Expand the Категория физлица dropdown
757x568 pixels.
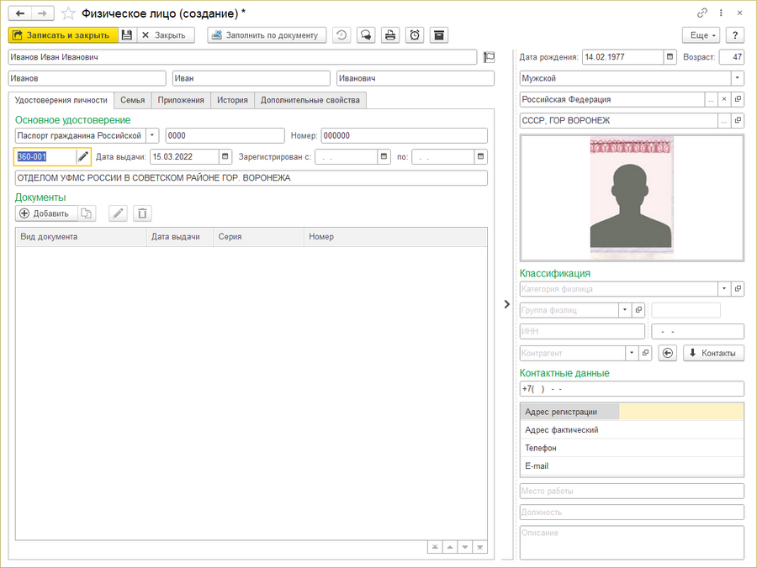[724, 289]
